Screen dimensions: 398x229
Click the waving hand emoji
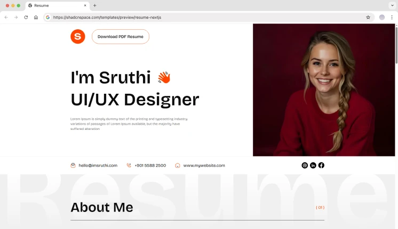pos(164,78)
